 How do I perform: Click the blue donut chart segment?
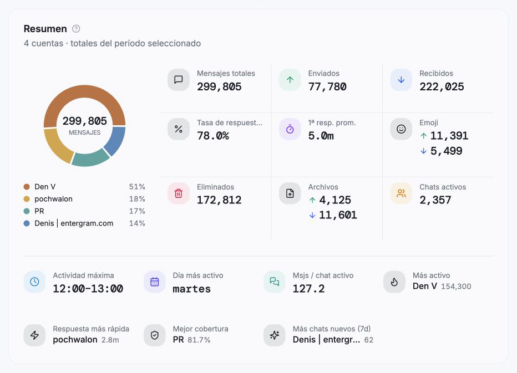tap(116, 140)
